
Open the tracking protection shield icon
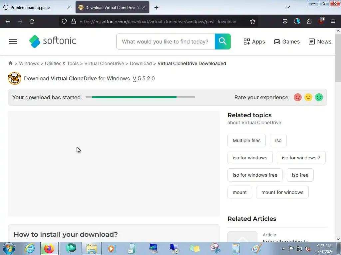(x=64, y=22)
